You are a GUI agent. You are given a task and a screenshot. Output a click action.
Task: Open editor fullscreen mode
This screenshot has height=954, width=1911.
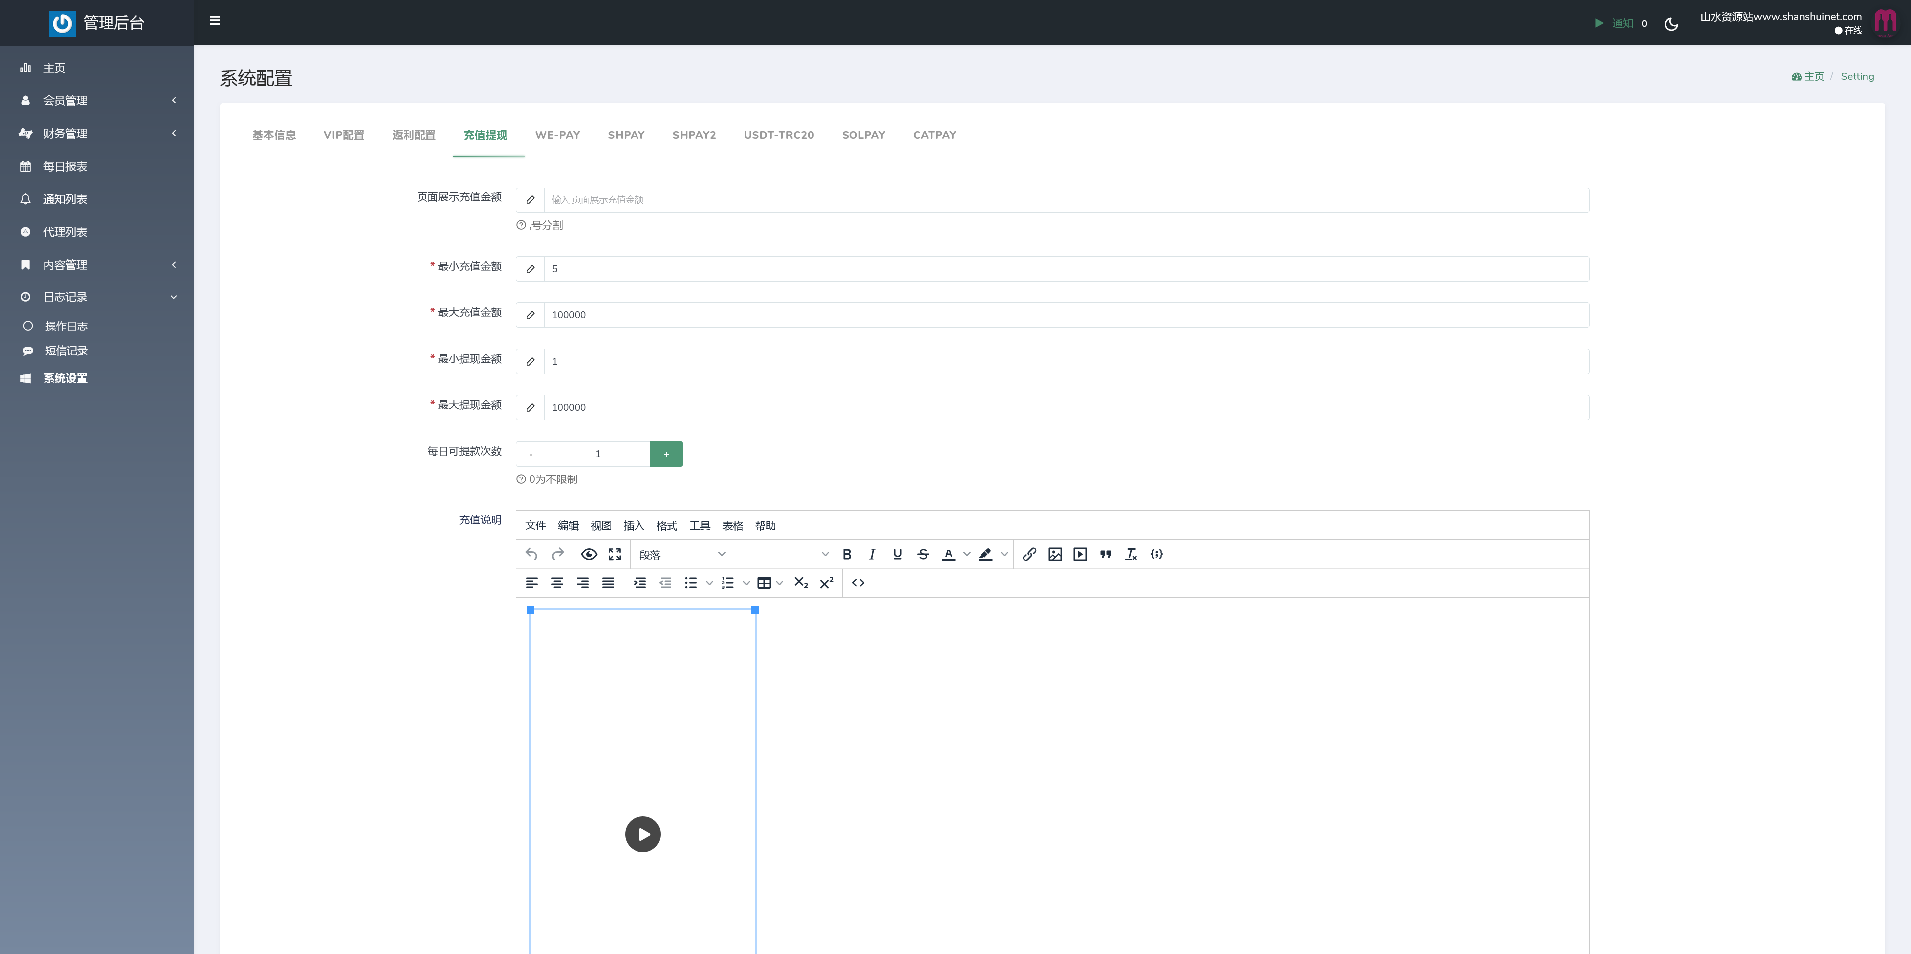point(614,554)
